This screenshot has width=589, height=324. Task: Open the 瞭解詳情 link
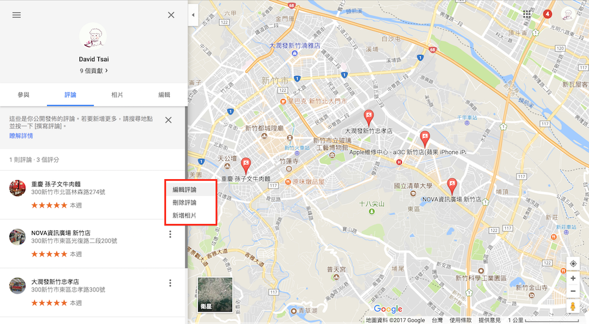click(x=21, y=135)
